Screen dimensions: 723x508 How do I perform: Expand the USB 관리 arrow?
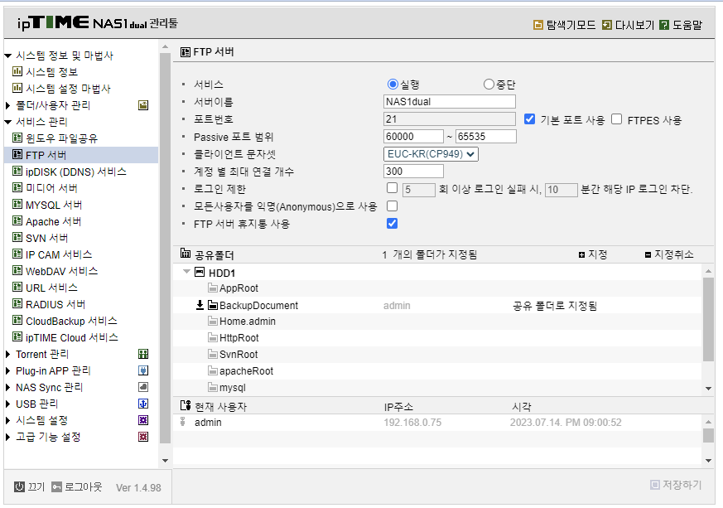(7, 404)
